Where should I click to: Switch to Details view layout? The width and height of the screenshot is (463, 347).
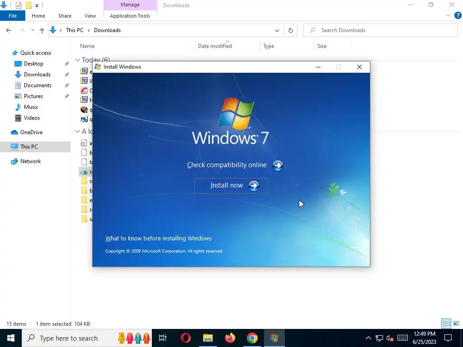446,324
